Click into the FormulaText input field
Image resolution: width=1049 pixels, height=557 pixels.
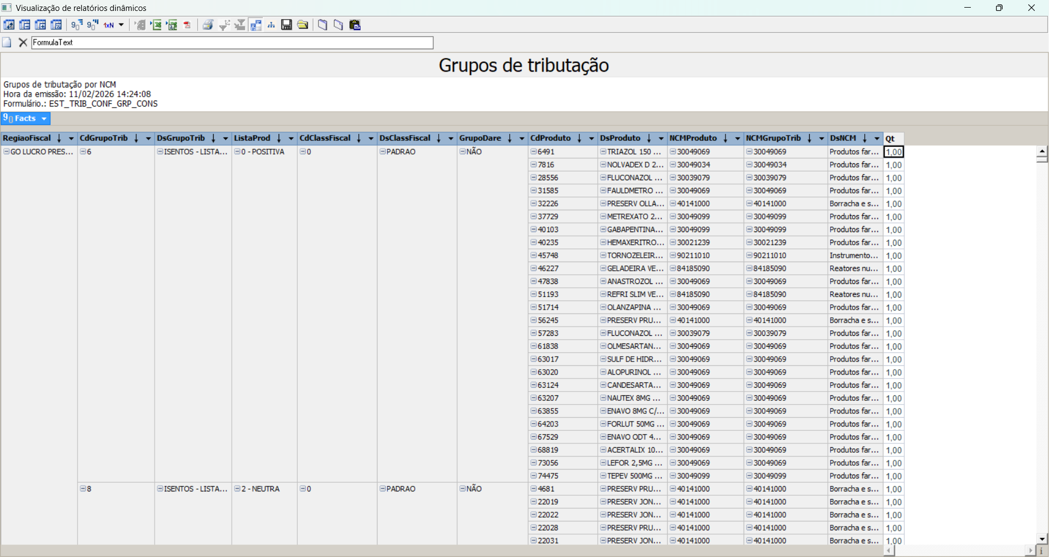(x=232, y=43)
